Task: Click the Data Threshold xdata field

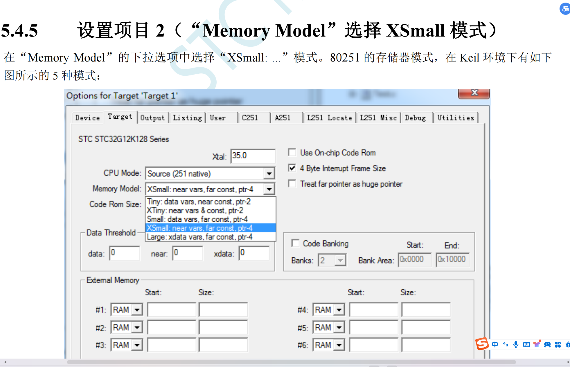Action: (x=254, y=253)
